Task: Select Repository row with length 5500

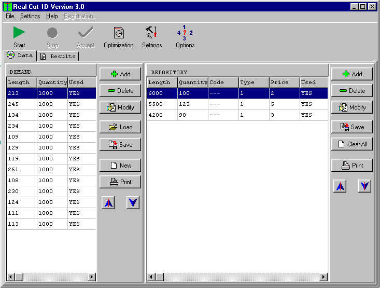Action: [x=237, y=104]
